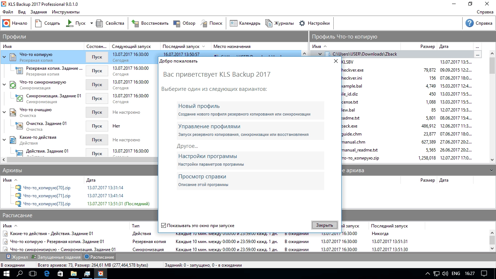Select the Синхронизация. Задание 01 task icon

point(20,98)
